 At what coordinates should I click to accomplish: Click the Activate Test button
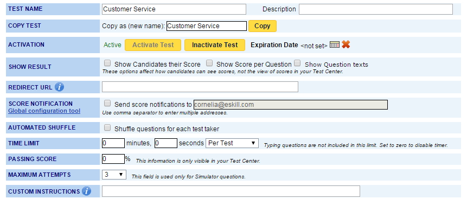pyautogui.click(x=153, y=45)
